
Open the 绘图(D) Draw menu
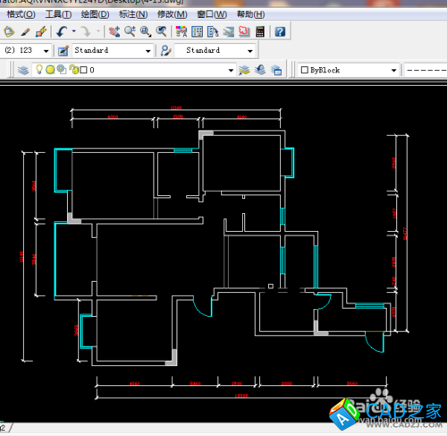tap(95, 14)
